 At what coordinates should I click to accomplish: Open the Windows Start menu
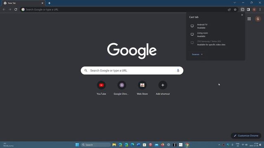coord(77,145)
